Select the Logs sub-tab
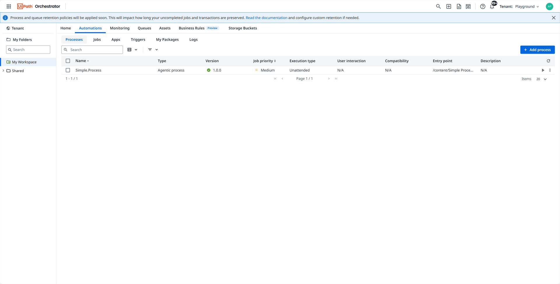The height and width of the screenshot is (284, 560). [x=193, y=40]
